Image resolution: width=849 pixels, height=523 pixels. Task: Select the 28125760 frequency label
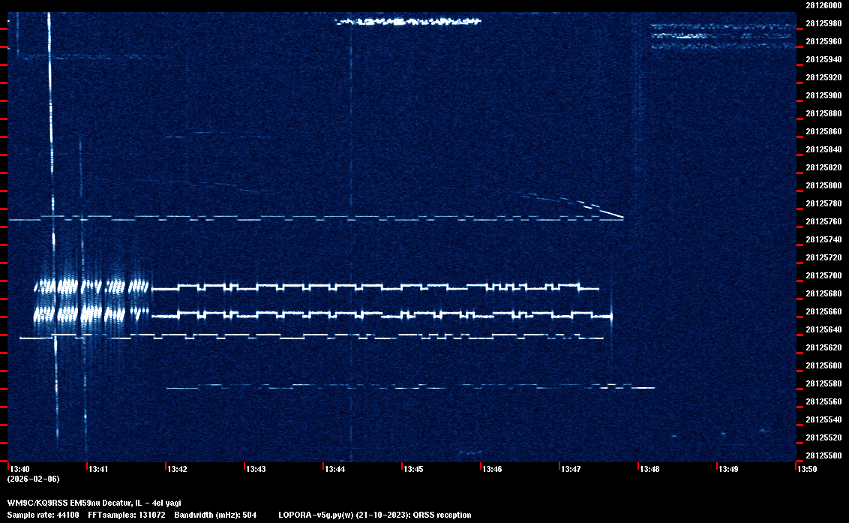point(823,221)
